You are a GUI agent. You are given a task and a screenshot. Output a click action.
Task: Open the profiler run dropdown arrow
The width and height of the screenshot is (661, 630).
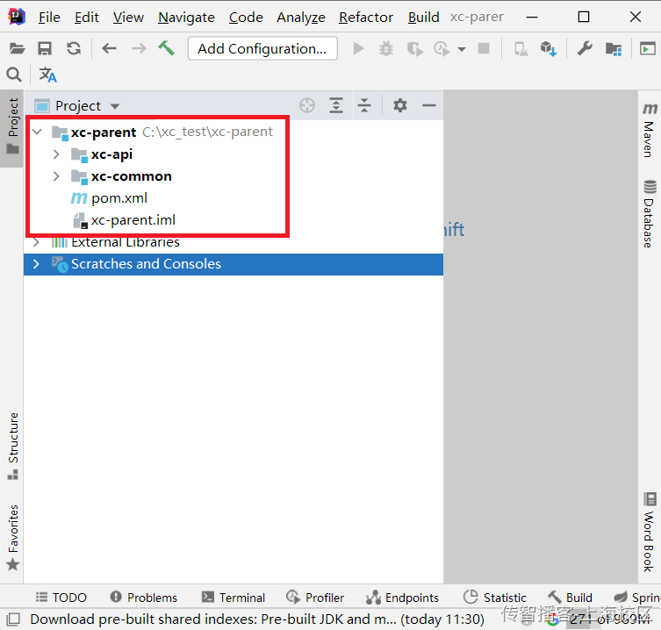coord(462,50)
